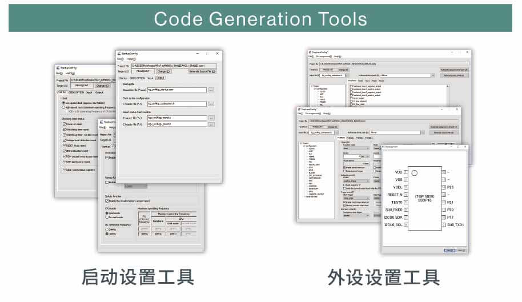Click the P23 pin box on SSOP16
522x302 pixels.
[x=443, y=187]
